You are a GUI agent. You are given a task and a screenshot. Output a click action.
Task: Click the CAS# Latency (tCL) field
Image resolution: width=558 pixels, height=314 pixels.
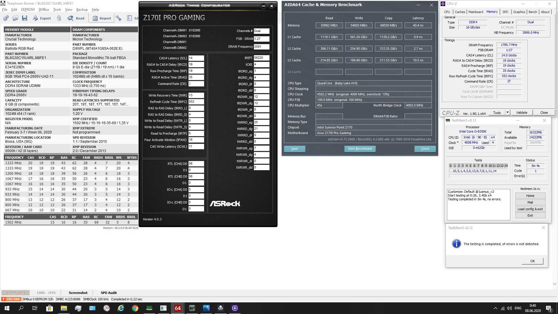[x=196, y=58]
